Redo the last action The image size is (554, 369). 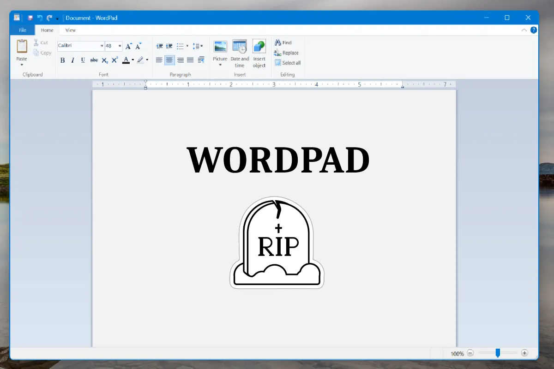click(x=49, y=18)
